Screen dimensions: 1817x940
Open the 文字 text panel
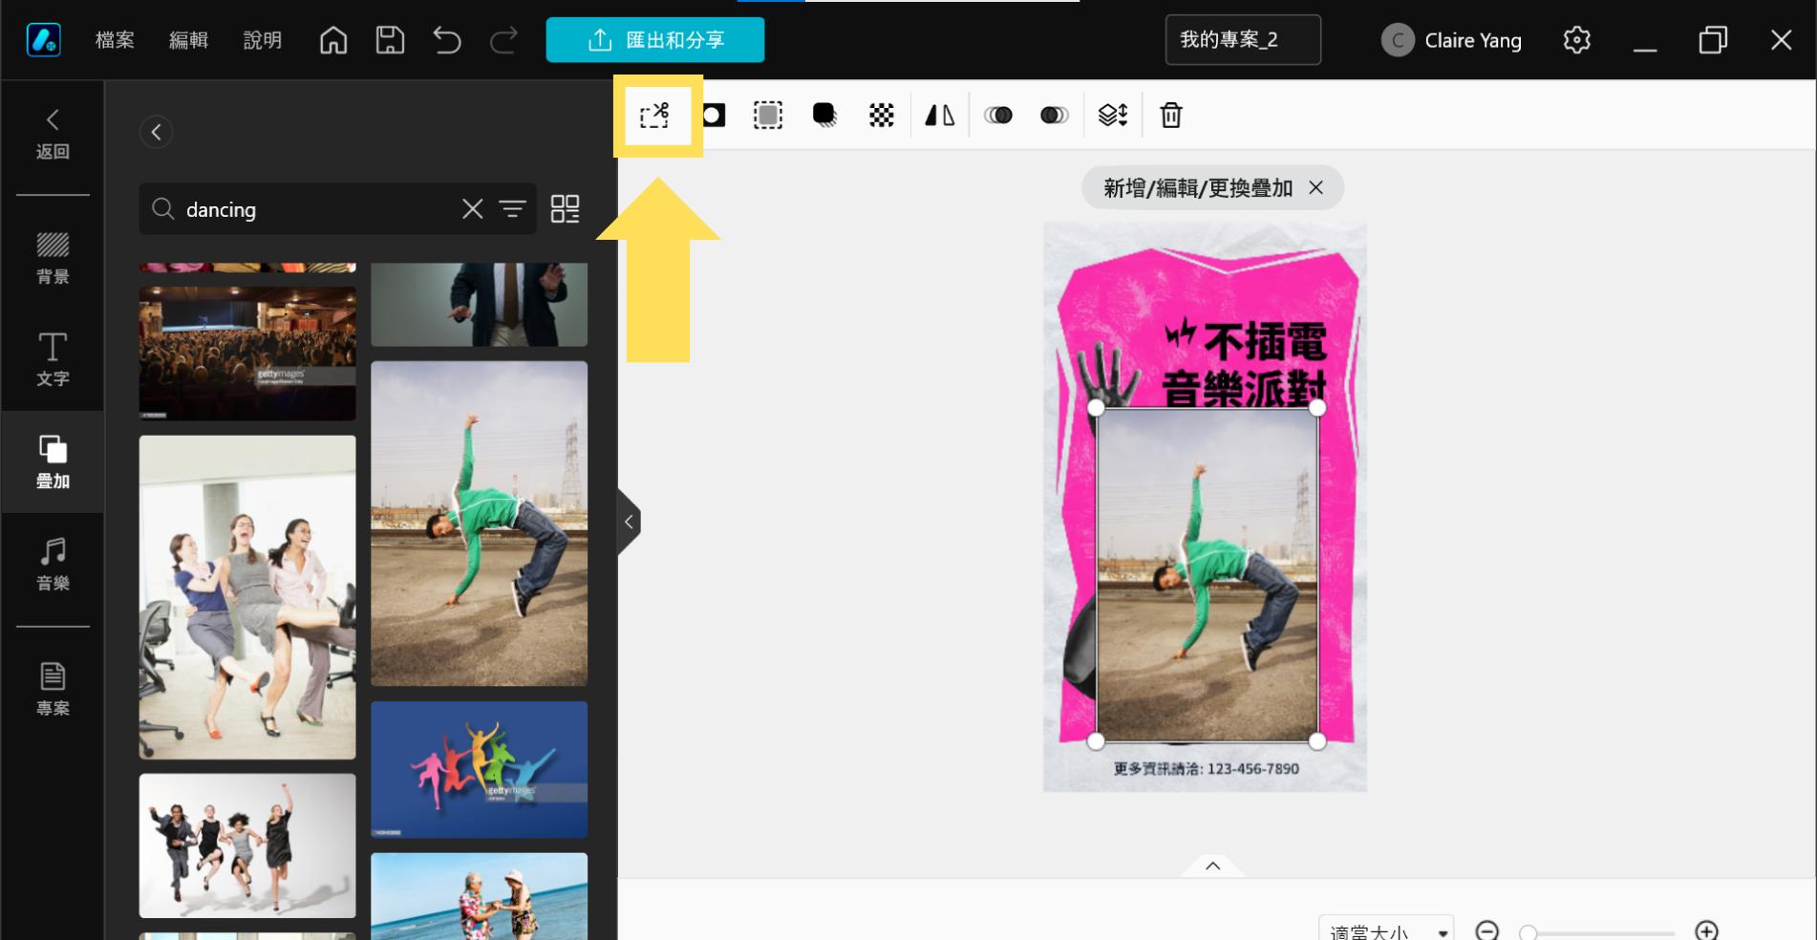click(53, 360)
